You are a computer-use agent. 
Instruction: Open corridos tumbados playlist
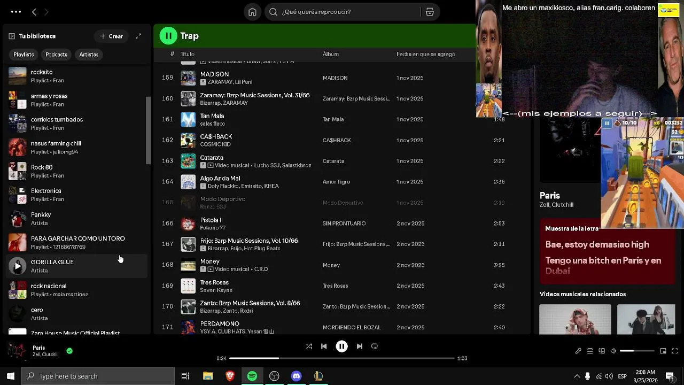click(77, 124)
